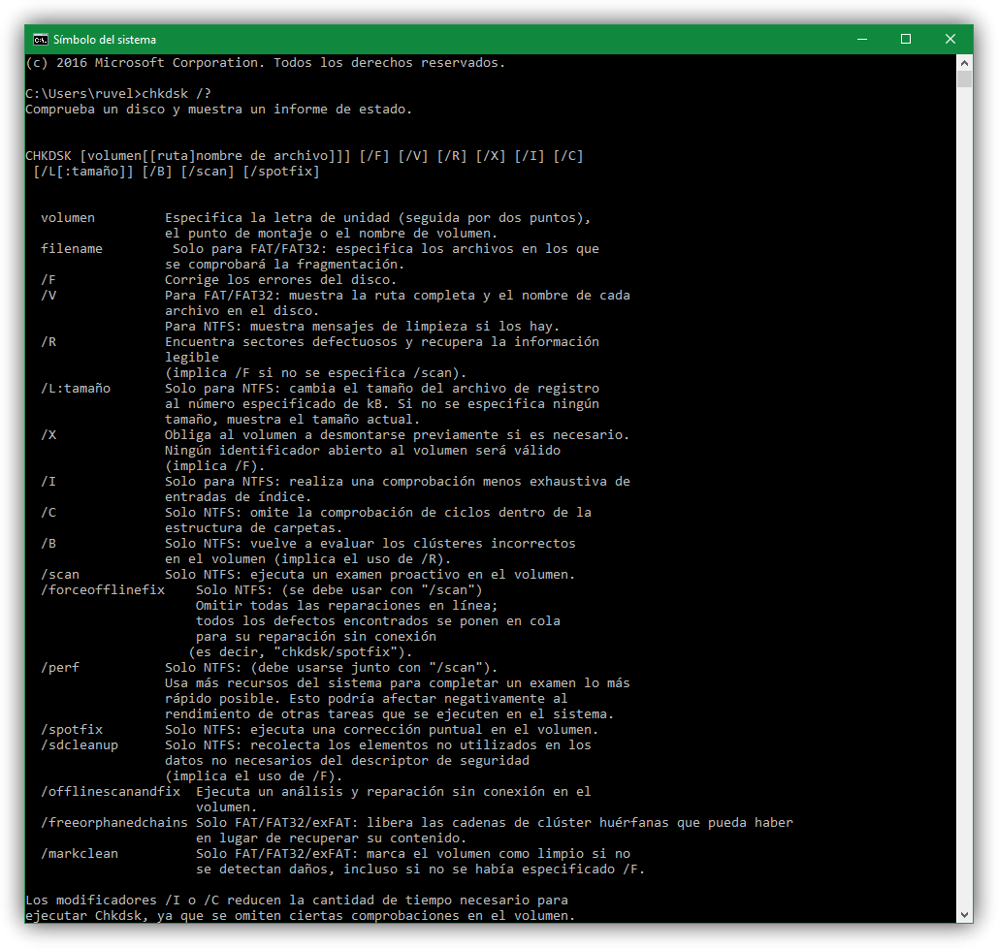Click the '/perf' option
998x948 pixels.
[60, 668]
